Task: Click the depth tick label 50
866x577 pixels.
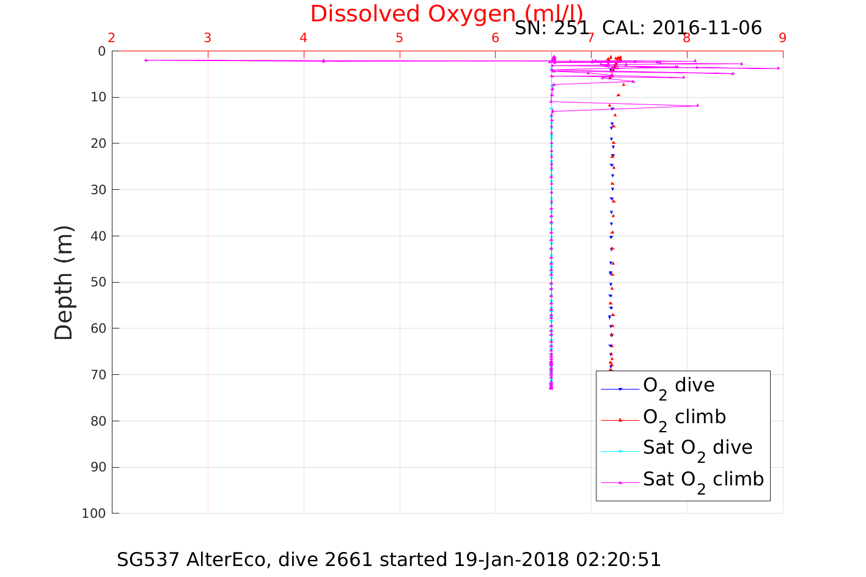Action: (98, 282)
